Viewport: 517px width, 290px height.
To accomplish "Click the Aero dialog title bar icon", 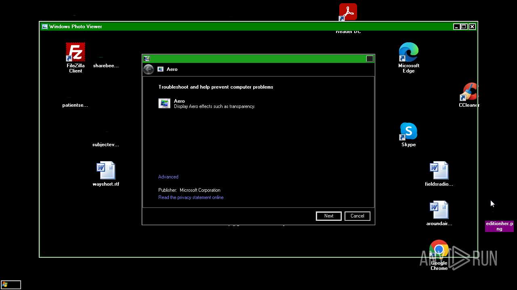I will 147,59.
